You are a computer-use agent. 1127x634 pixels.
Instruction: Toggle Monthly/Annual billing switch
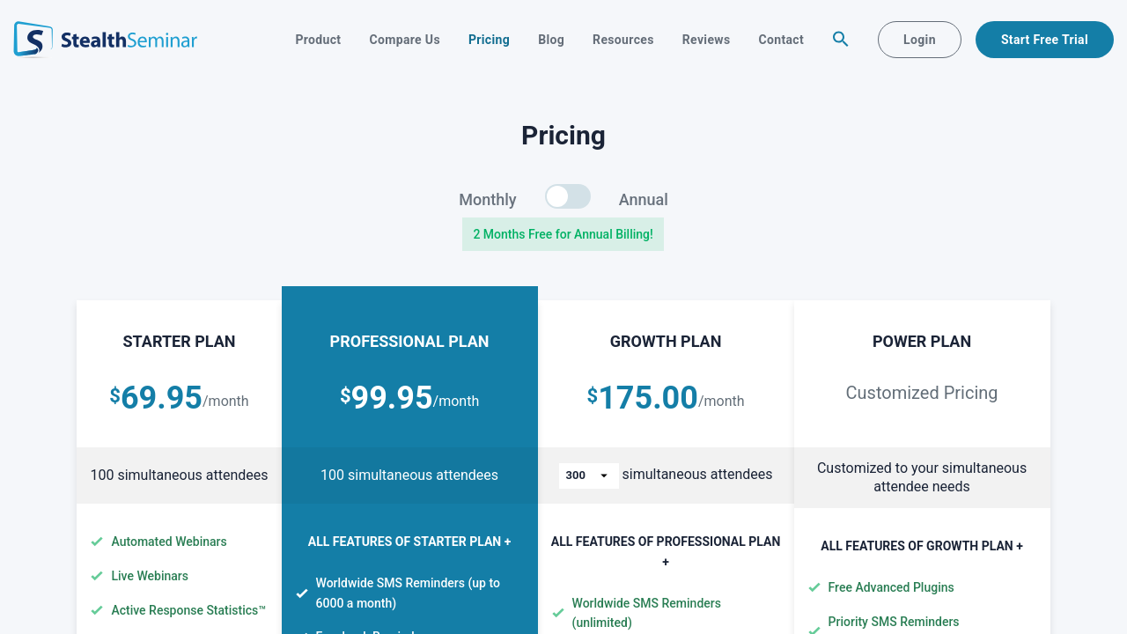coord(567,196)
